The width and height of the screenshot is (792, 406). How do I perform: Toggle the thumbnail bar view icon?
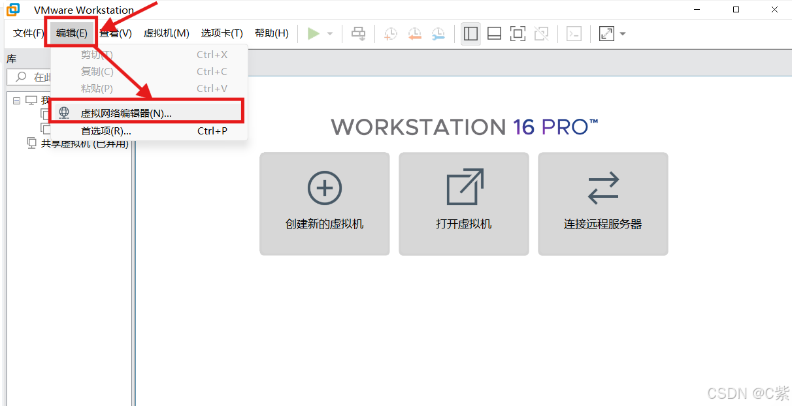(495, 33)
